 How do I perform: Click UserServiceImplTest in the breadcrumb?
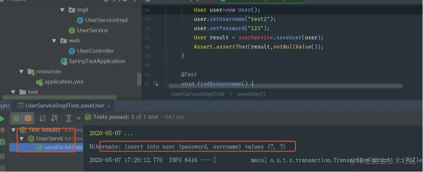tap(198, 94)
